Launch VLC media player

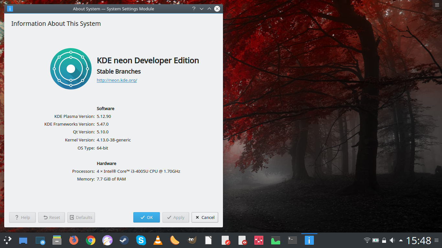158,240
